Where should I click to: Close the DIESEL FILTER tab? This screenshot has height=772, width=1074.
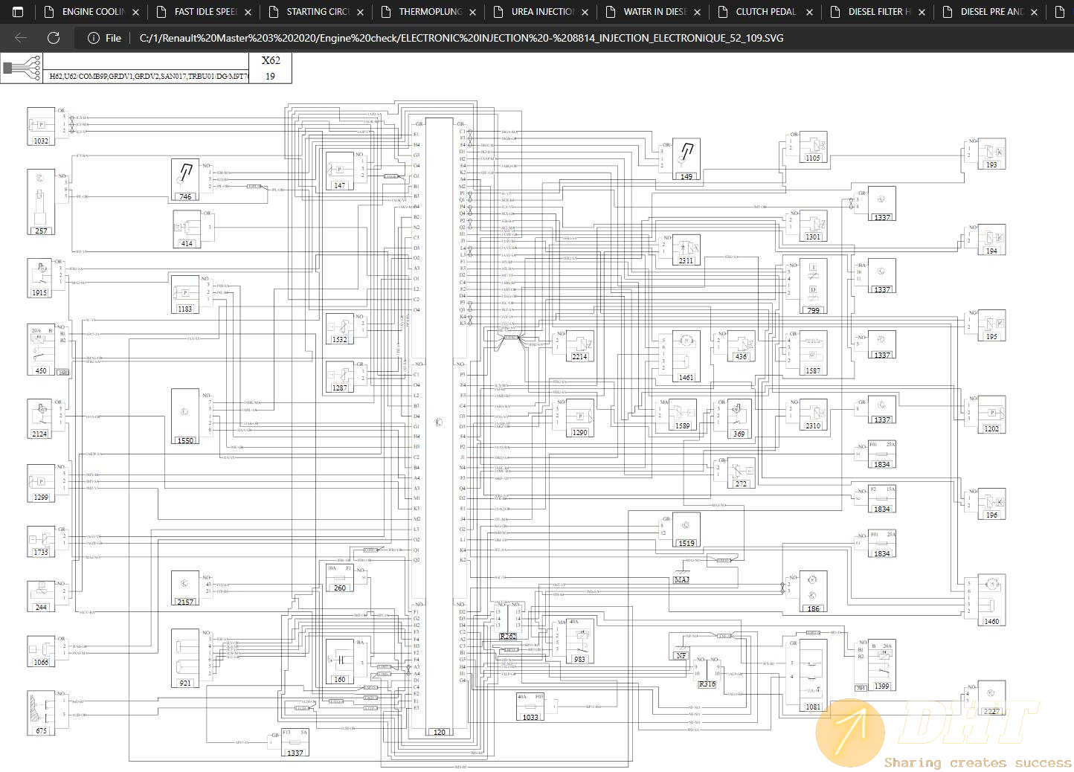pyautogui.click(x=922, y=13)
